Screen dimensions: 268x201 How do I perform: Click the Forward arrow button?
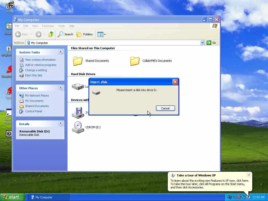coord(38,34)
